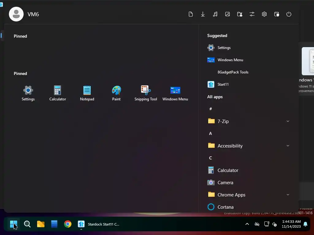
Task: Click the blue app icon next to File Explorer
Action: tap(54, 224)
